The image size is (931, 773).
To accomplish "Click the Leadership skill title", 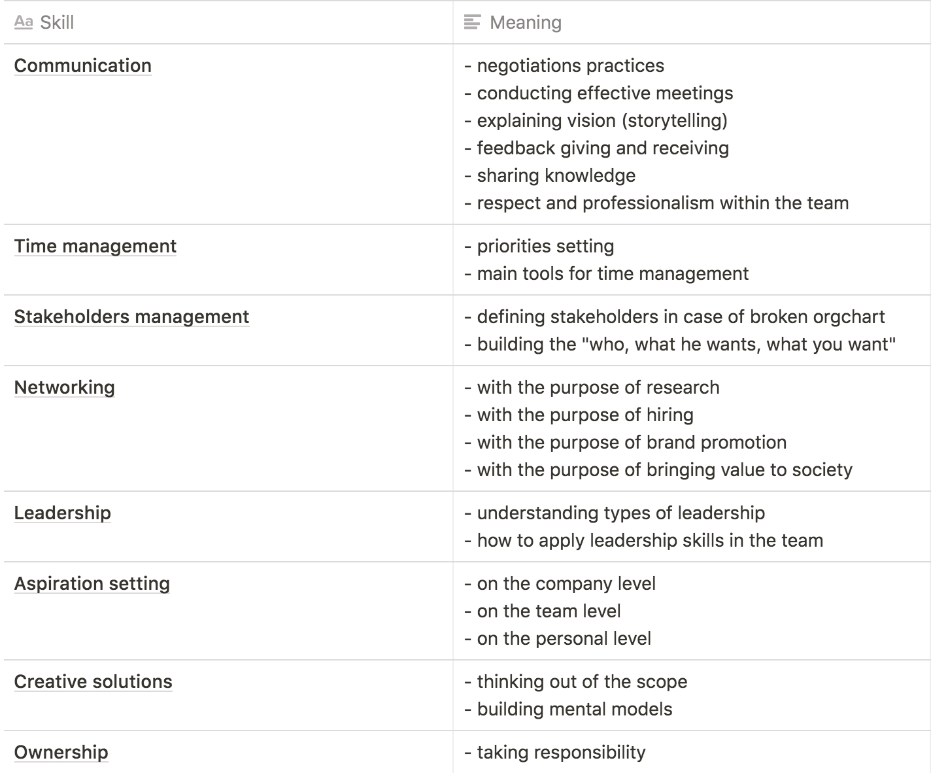I will point(62,513).
